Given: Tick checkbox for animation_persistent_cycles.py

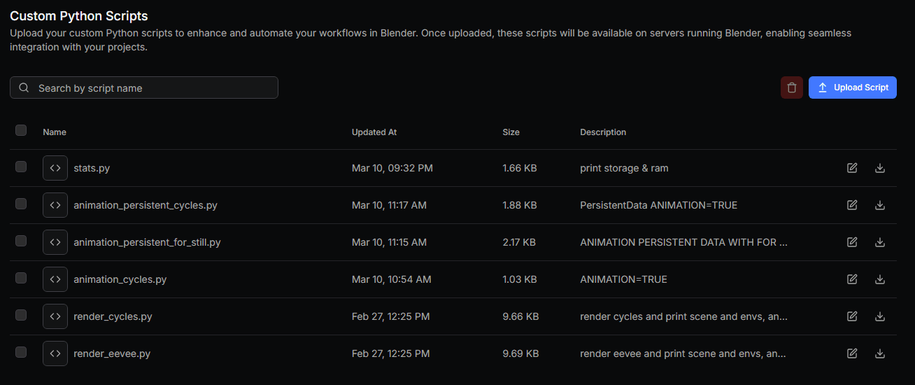Looking at the screenshot, I should [x=21, y=204].
